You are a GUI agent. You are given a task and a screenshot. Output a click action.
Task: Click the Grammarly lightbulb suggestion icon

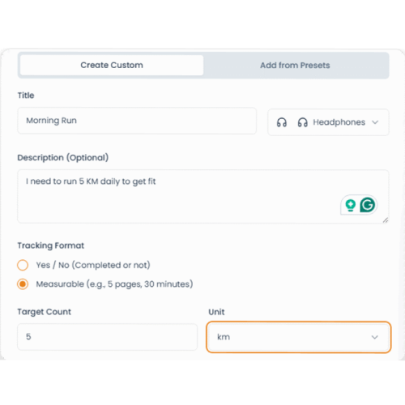click(x=351, y=205)
